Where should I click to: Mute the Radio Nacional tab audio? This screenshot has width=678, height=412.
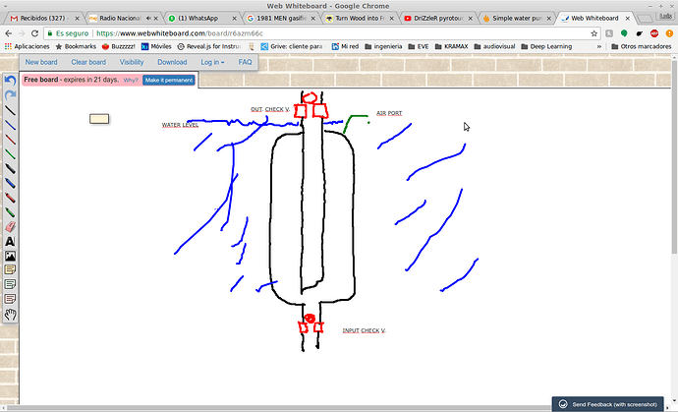(148, 18)
